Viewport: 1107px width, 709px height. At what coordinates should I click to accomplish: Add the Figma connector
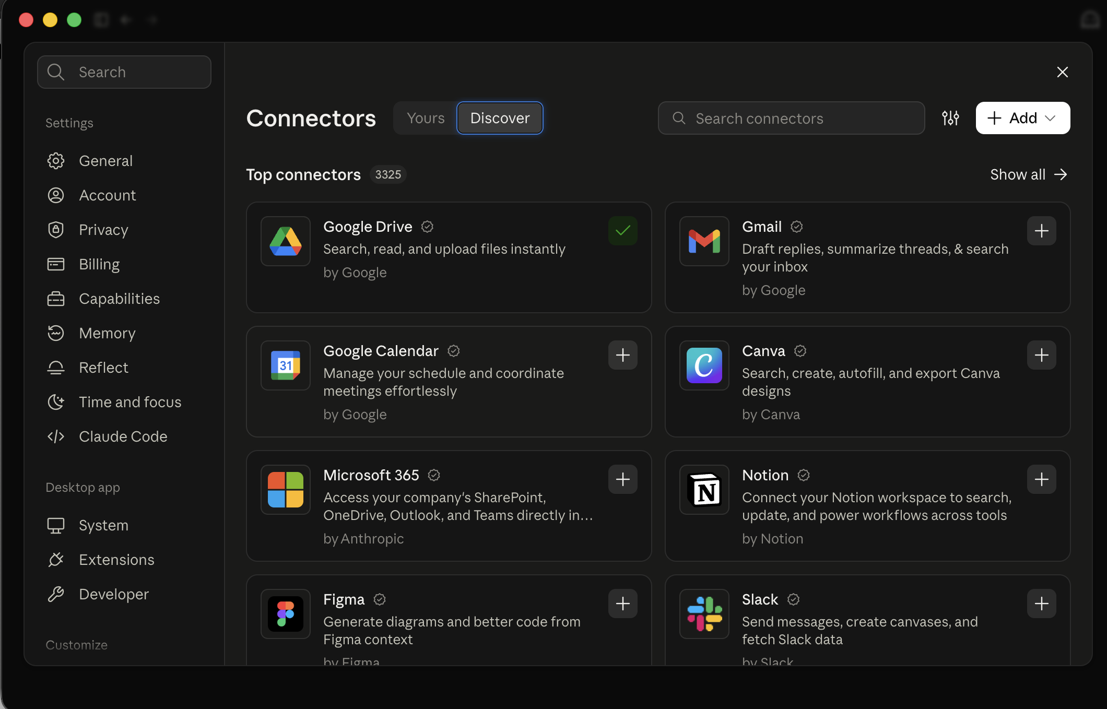[623, 604]
